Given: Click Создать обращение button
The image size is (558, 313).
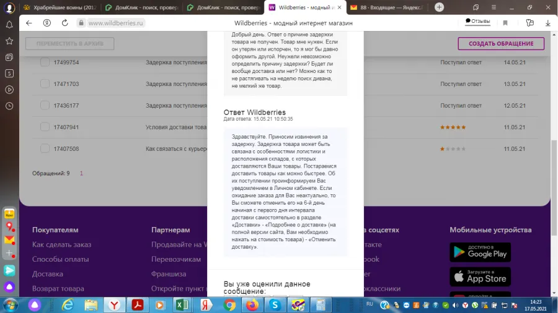Looking at the screenshot, I should point(501,44).
